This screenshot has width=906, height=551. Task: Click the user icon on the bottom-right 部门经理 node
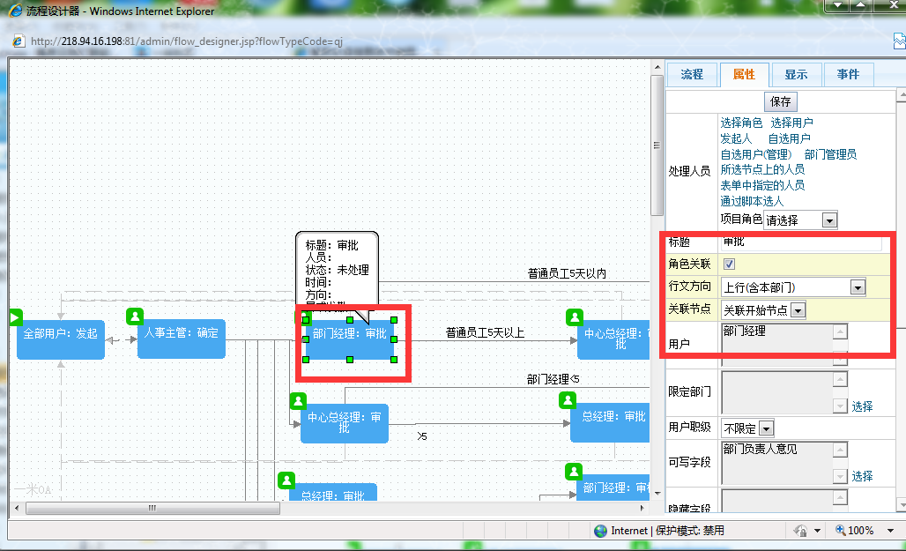pos(573,471)
